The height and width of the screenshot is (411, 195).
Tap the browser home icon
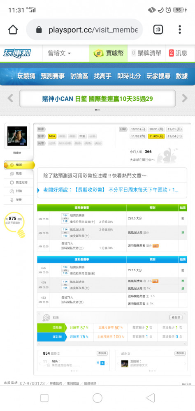click(13, 30)
